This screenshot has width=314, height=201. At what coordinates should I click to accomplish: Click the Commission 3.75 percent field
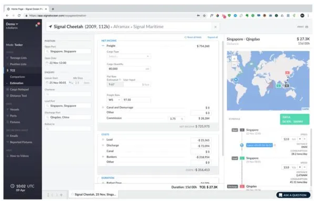pyautogui.click(x=176, y=119)
